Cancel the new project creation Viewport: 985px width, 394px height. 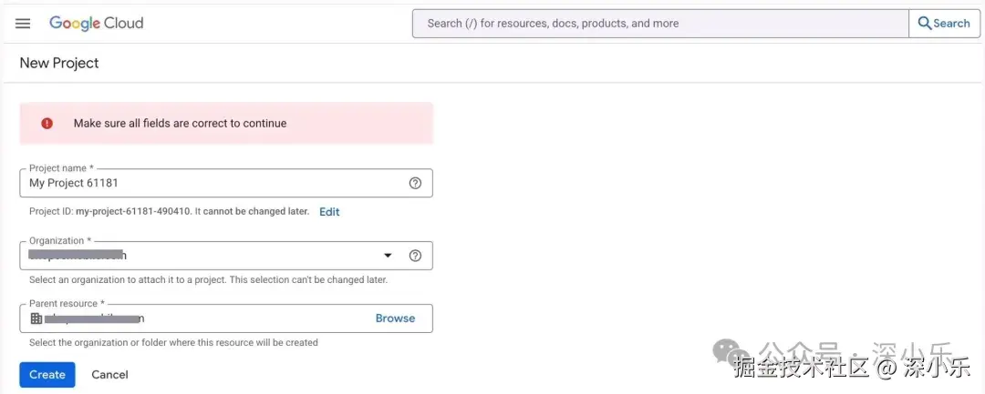pyautogui.click(x=109, y=375)
